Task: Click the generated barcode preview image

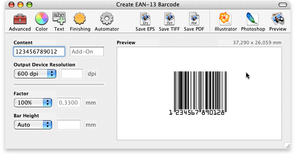Action: click(x=198, y=93)
